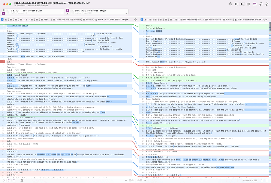
Task: Open dropdown chevron right of copy-left arrow
Action: (x=145, y=180)
